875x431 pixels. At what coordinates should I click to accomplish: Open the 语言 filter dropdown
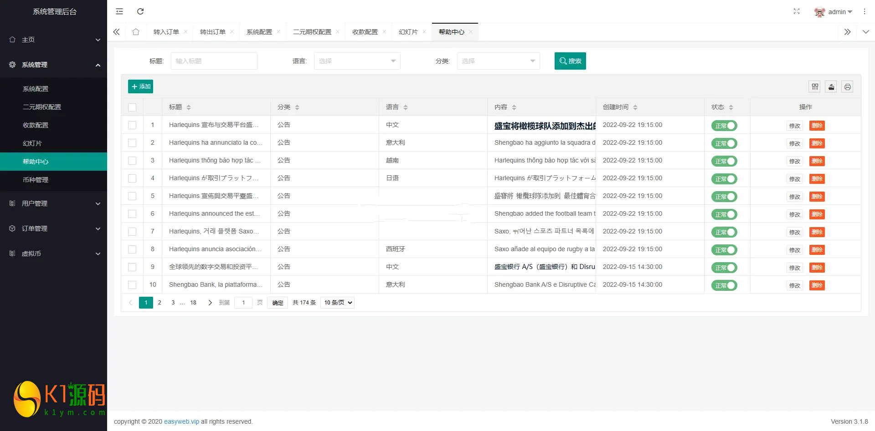pyautogui.click(x=357, y=61)
